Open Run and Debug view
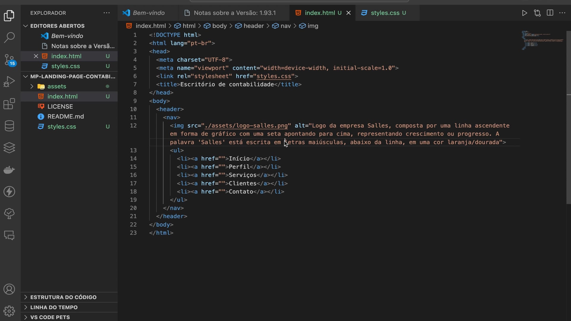Image resolution: width=571 pixels, height=321 pixels. pyautogui.click(x=9, y=81)
